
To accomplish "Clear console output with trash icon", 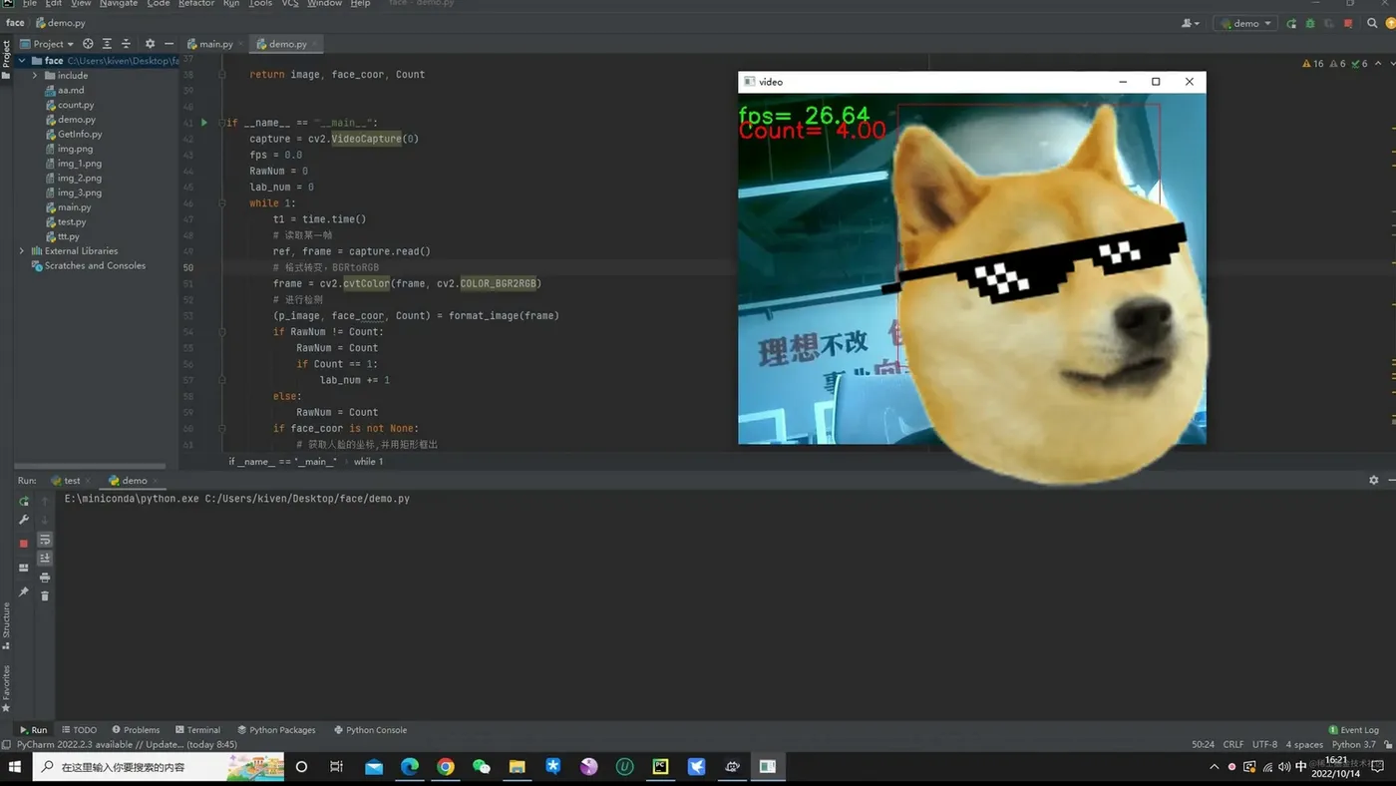I will pos(45,595).
